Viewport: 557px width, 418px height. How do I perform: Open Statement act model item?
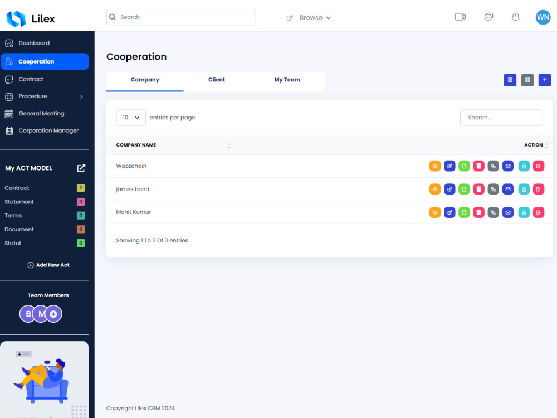pos(45,202)
